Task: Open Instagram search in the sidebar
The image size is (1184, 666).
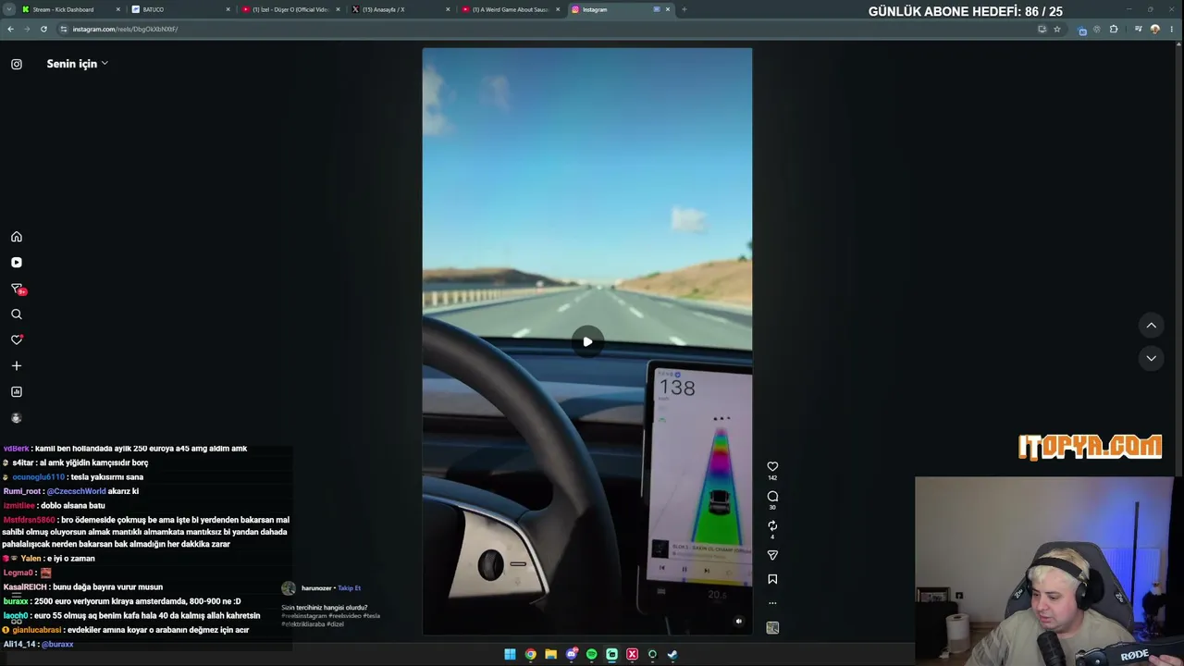Action: click(17, 314)
